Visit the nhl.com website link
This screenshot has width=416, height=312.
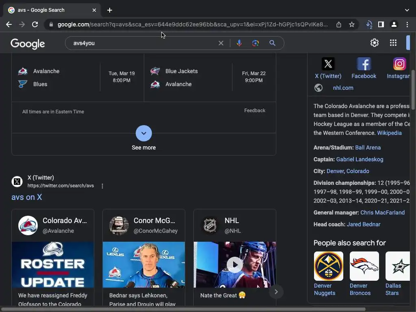[343, 88]
